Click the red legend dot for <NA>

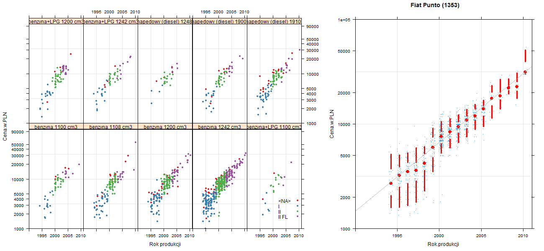[x=298, y=201]
